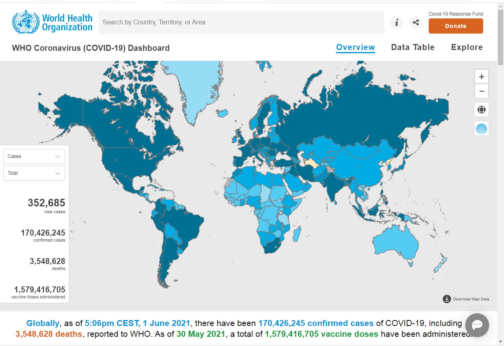
Task: Click '170,426,245 confirmed cases' blue text
Action: pyautogui.click(x=316, y=323)
